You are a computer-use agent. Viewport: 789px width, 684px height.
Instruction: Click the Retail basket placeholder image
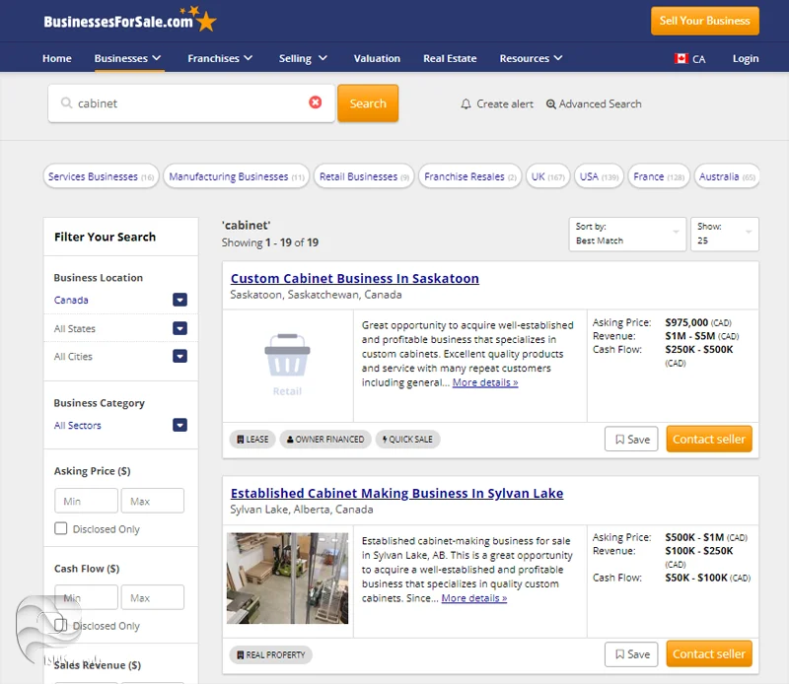(287, 364)
